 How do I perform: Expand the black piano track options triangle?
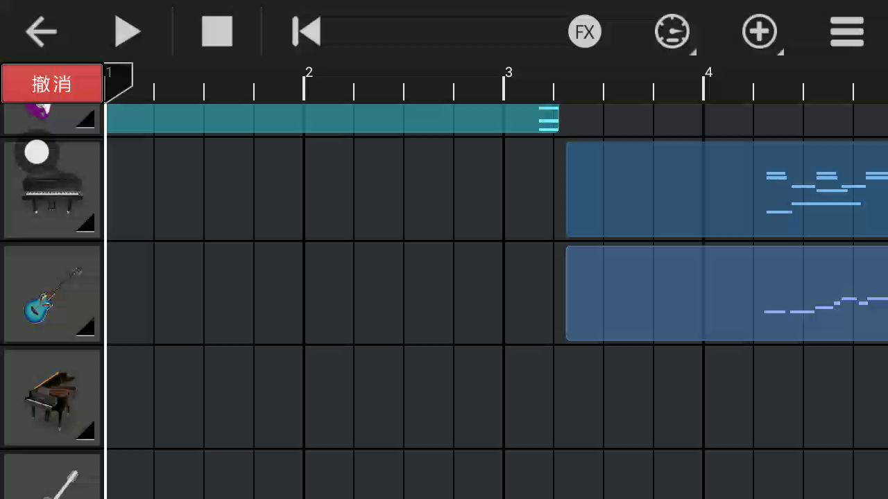tap(86, 223)
